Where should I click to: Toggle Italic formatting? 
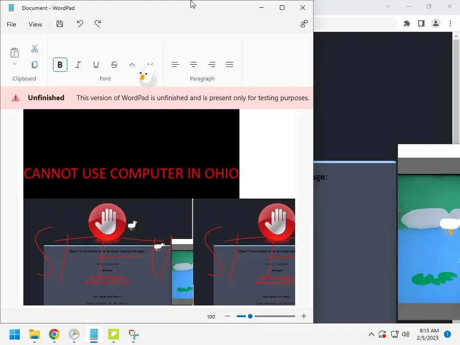tap(78, 65)
